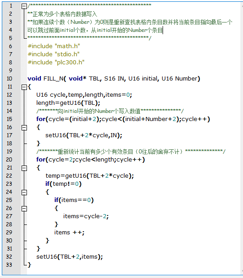Click the #include "plc300.h" line
Screen dimensions: 243x278
click(56, 62)
